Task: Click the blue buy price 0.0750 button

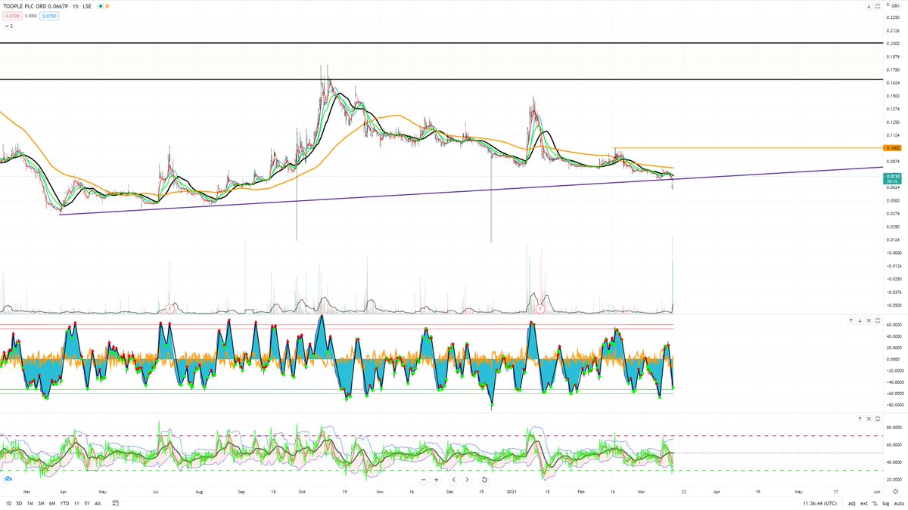Action: [50, 16]
